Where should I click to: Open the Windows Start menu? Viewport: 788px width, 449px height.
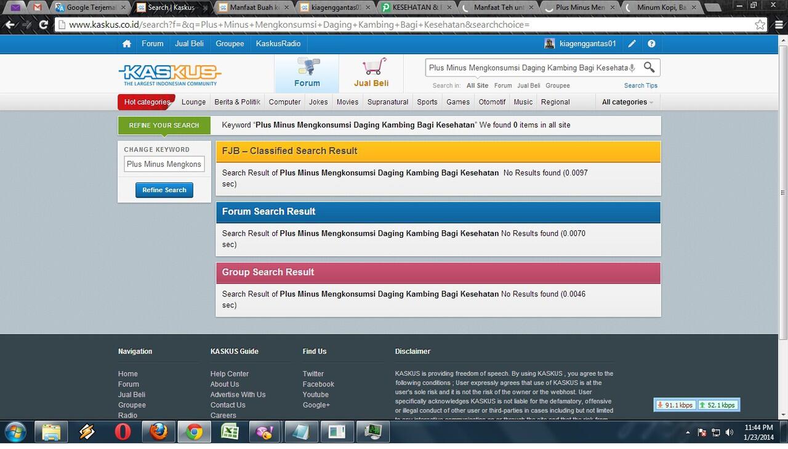coord(15,432)
